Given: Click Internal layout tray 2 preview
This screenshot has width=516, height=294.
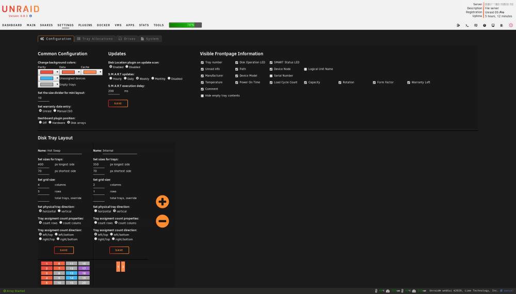Looking at the screenshot, I should pos(123,267).
